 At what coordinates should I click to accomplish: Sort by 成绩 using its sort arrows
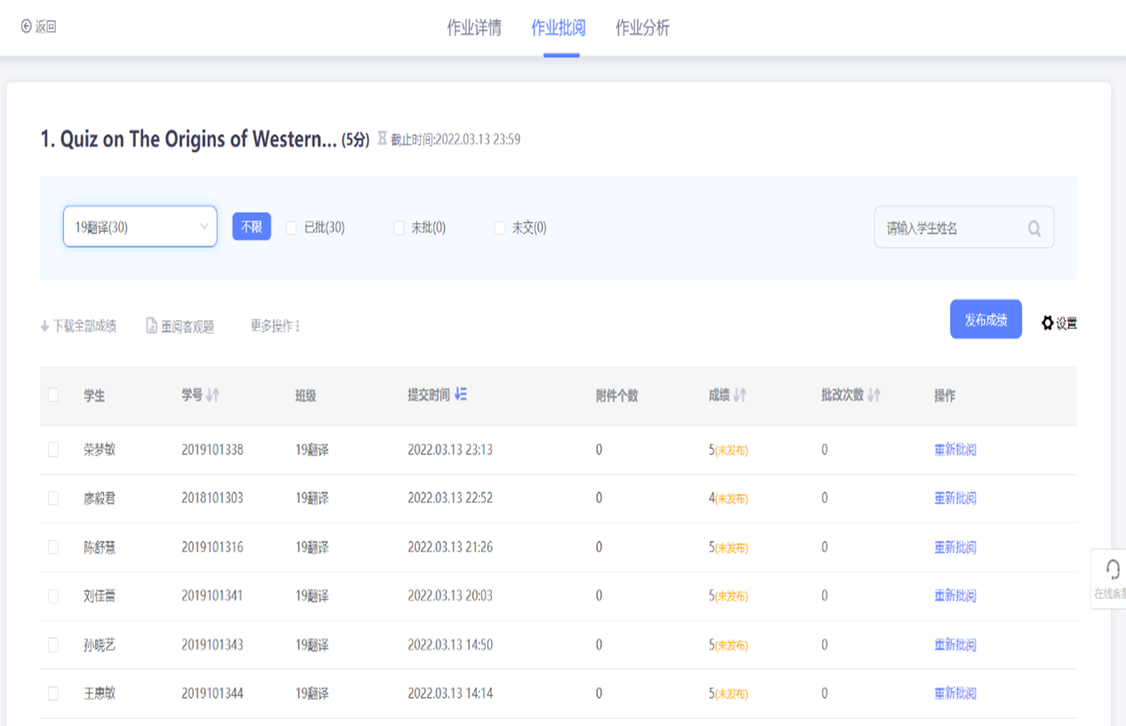739,395
